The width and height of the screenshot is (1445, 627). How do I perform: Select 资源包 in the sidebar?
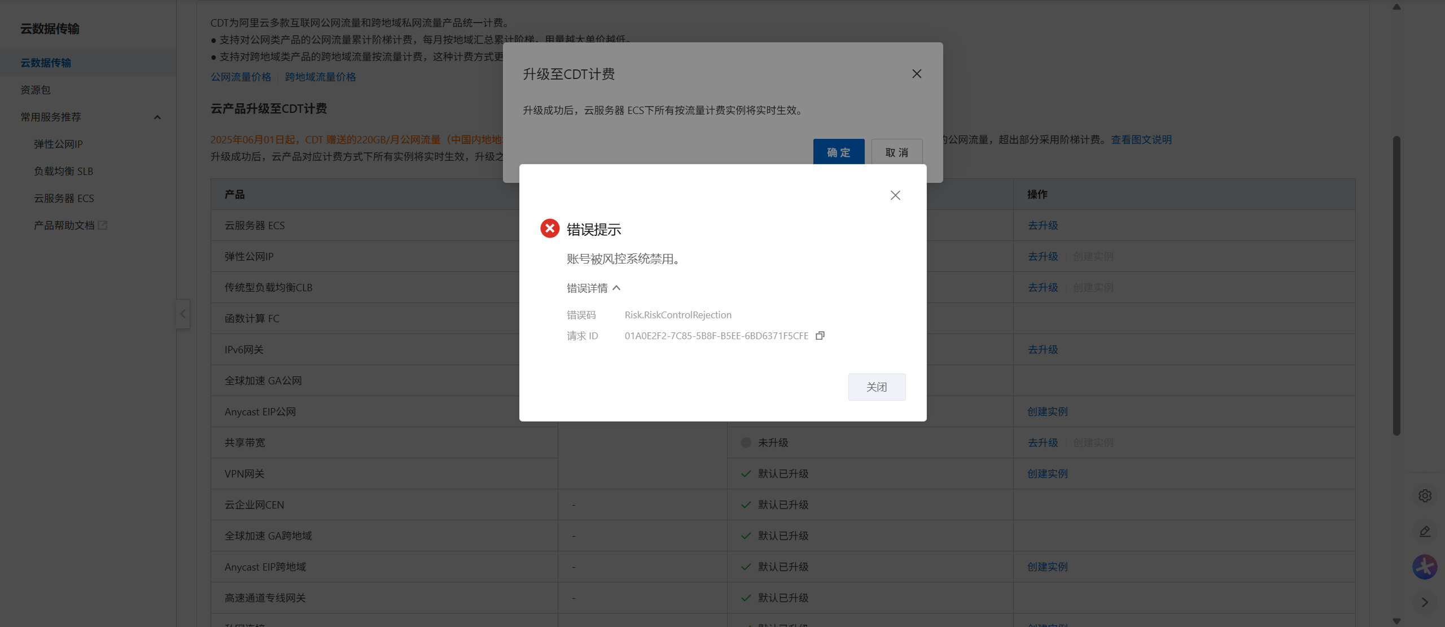click(x=36, y=90)
